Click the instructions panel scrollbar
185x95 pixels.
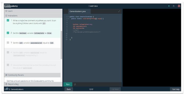coord(61,45)
